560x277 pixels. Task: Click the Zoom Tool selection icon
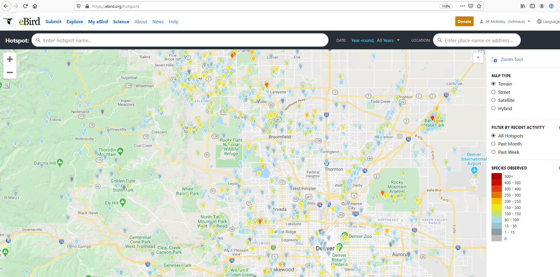494,60
